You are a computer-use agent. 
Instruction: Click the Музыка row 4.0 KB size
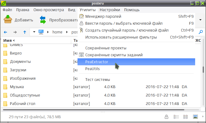click(x=110, y=87)
